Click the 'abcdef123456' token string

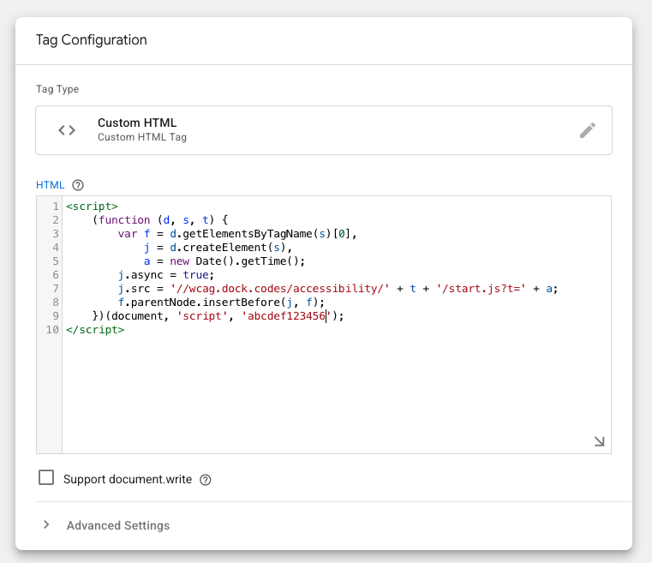(x=286, y=316)
